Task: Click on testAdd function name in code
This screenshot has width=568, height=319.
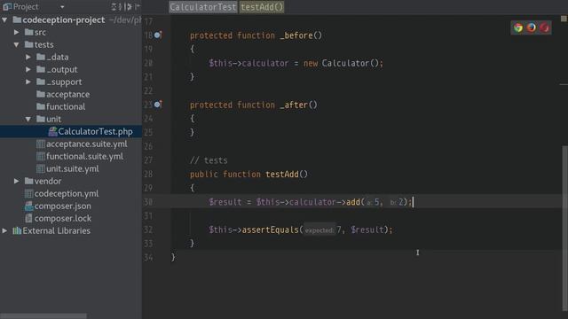Action: 282,174
